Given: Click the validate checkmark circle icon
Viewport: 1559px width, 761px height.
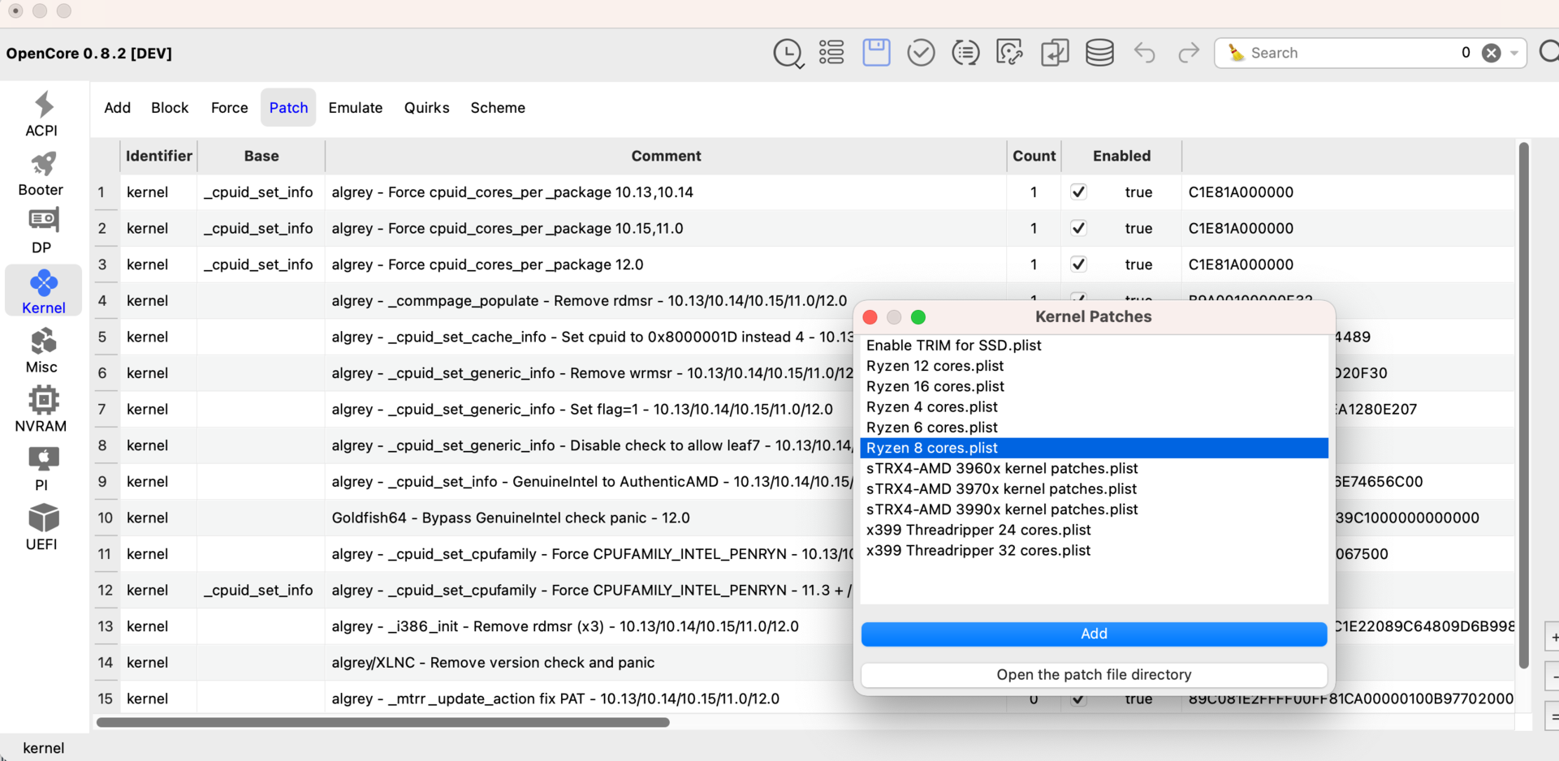Looking at the screenshot, I should pyautogui.click(x=921, y=53).
